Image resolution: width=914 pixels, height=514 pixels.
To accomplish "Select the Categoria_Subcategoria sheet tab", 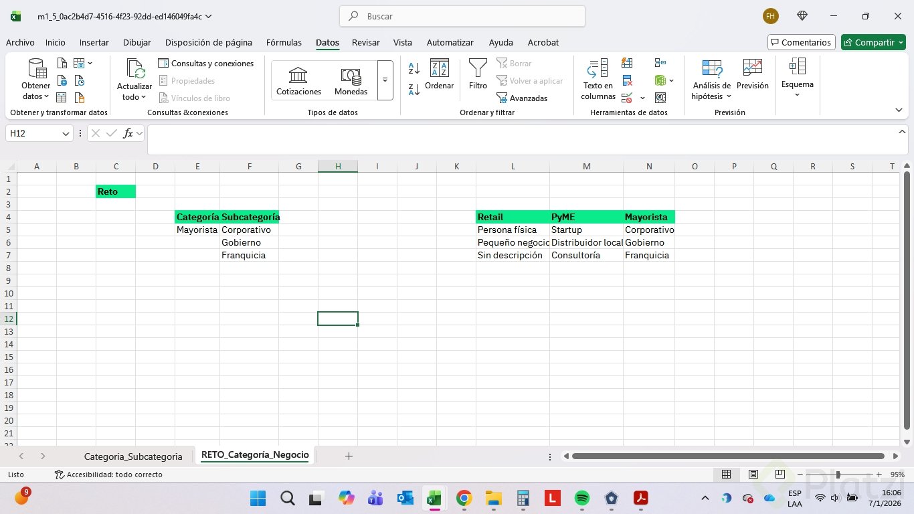I will coord(133,456).
